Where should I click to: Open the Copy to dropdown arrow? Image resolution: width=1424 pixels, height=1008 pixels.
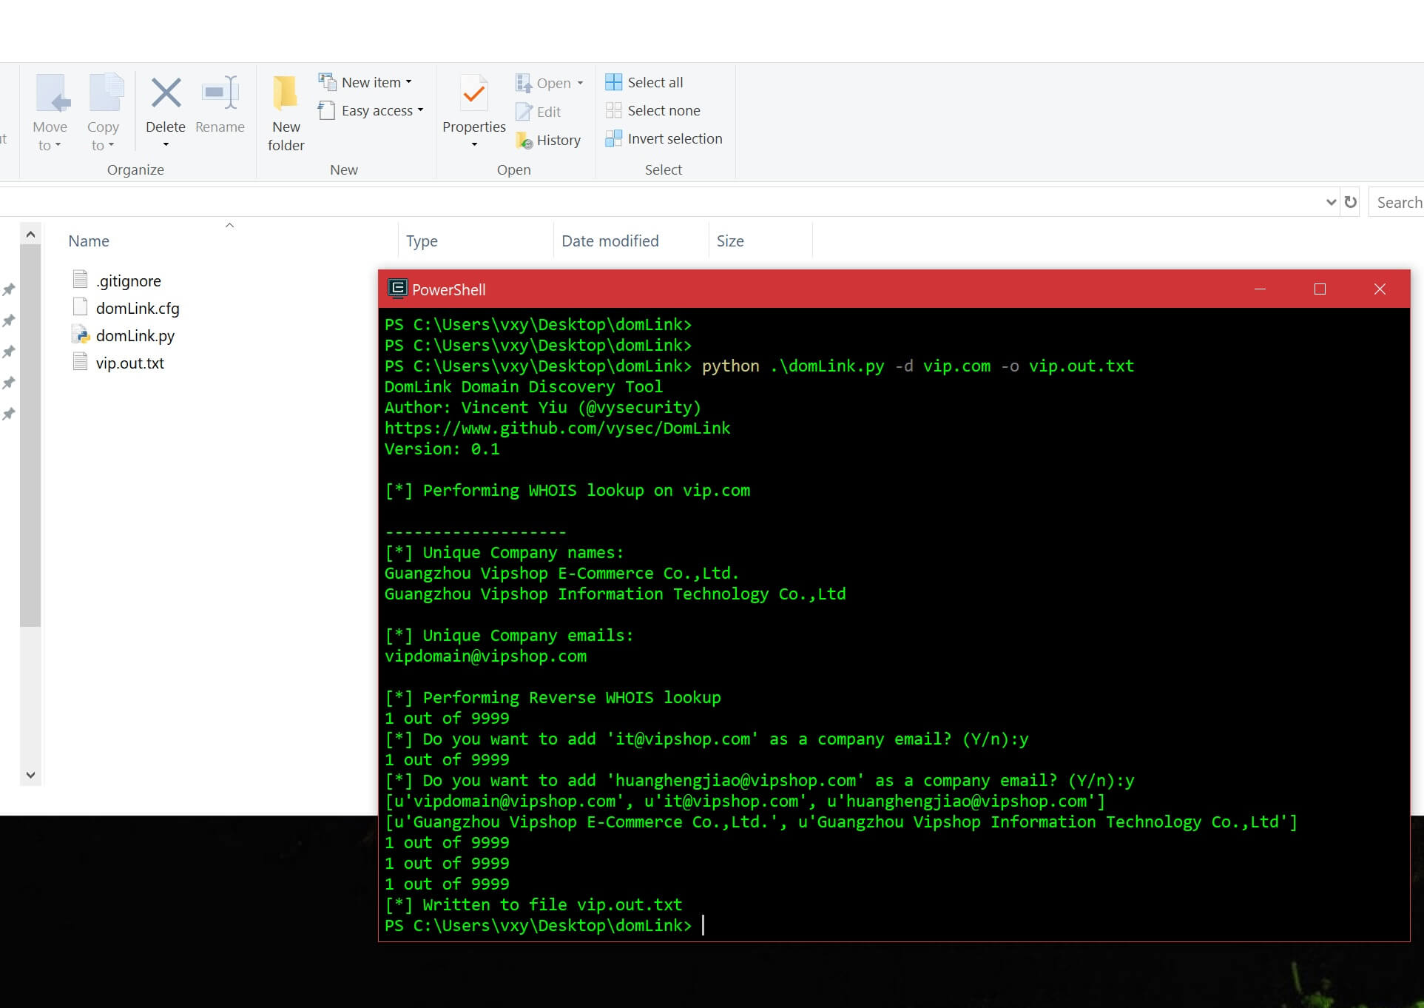point(111,145)
